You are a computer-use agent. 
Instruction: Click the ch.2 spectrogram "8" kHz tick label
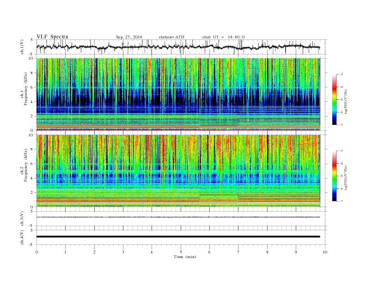[x=32, y=149]
